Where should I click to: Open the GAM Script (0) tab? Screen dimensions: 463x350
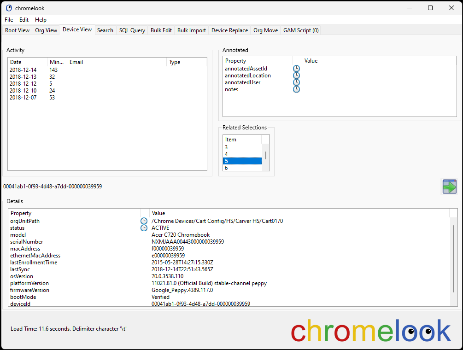[x=301, y=30]
